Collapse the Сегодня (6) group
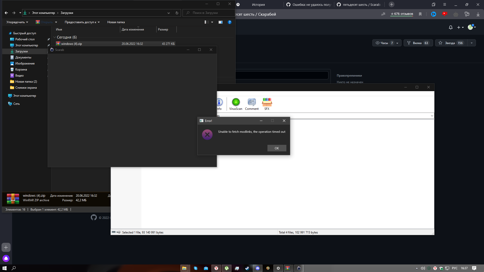484x272 pixels. click(x=55, y=37)
